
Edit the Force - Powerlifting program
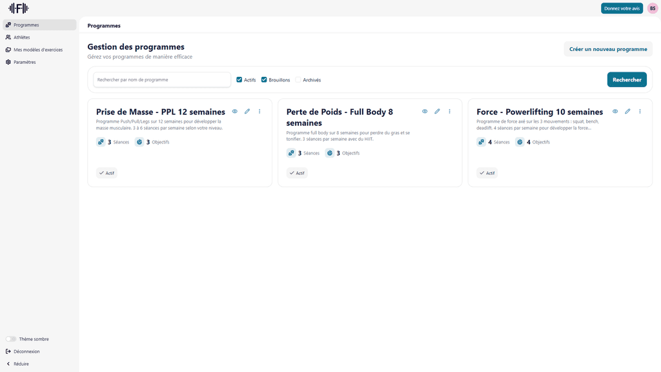pyautogui.click(x=627, y=112)
